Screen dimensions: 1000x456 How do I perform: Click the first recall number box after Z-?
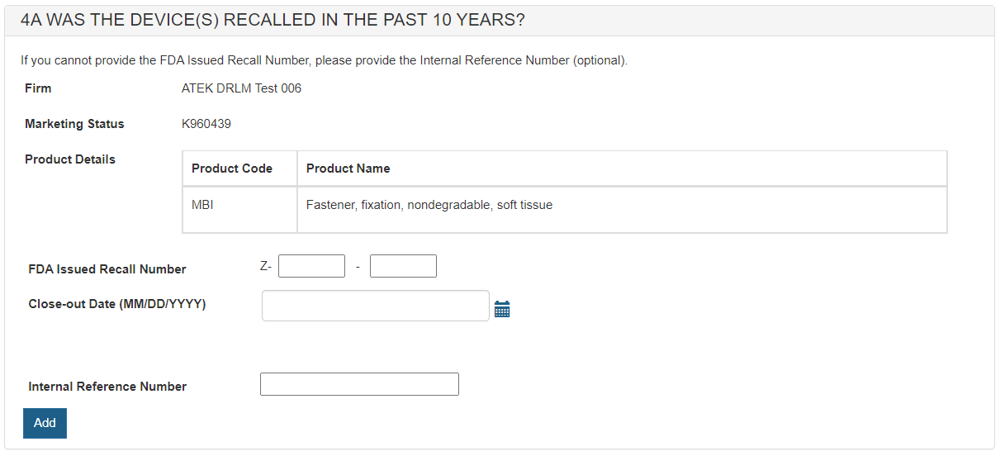coord(311,266)
